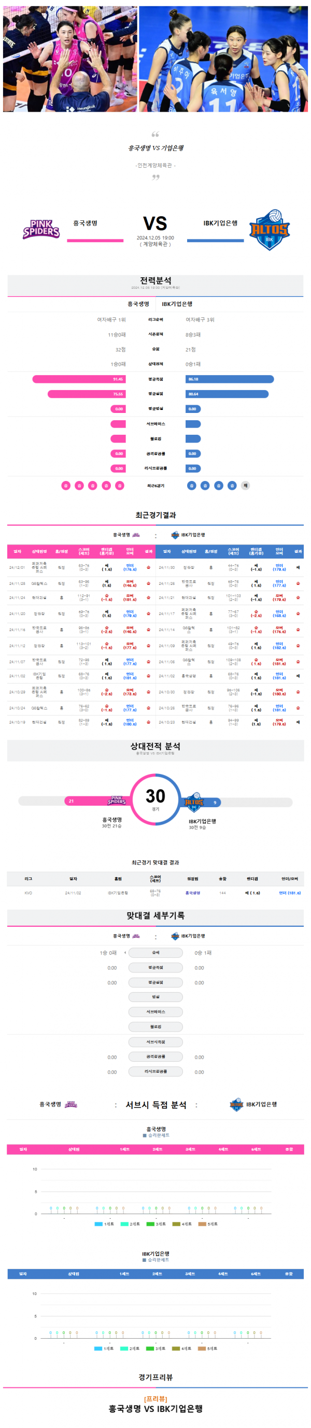The width and height of the screenshot is (311, 1428).
Task: Toggle 5세트 legend in the IBK기업은행 chart
Action: [207, 1348]
